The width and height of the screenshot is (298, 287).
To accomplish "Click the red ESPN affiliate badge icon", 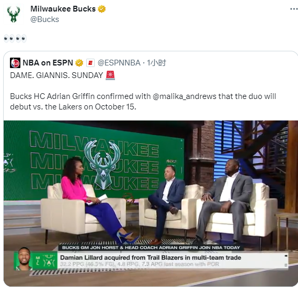I will pos(90,63).
